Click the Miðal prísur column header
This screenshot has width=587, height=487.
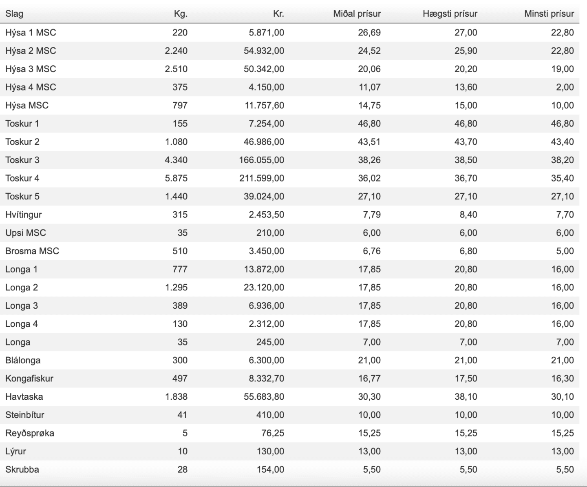[357, 14]
